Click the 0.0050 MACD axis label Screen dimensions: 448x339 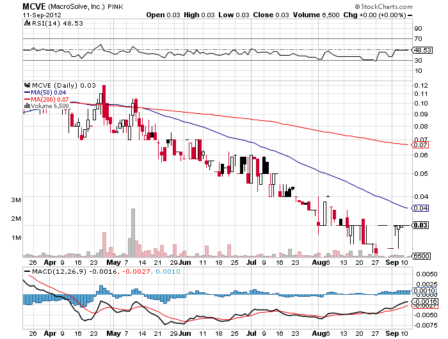[427, 274]
